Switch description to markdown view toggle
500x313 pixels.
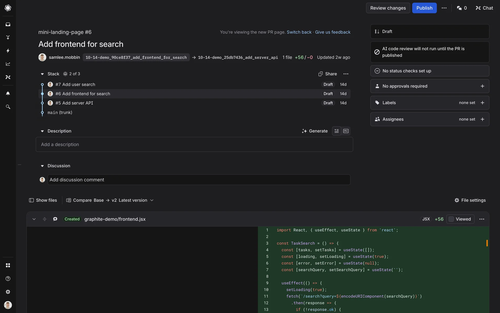tap(346, 131)
